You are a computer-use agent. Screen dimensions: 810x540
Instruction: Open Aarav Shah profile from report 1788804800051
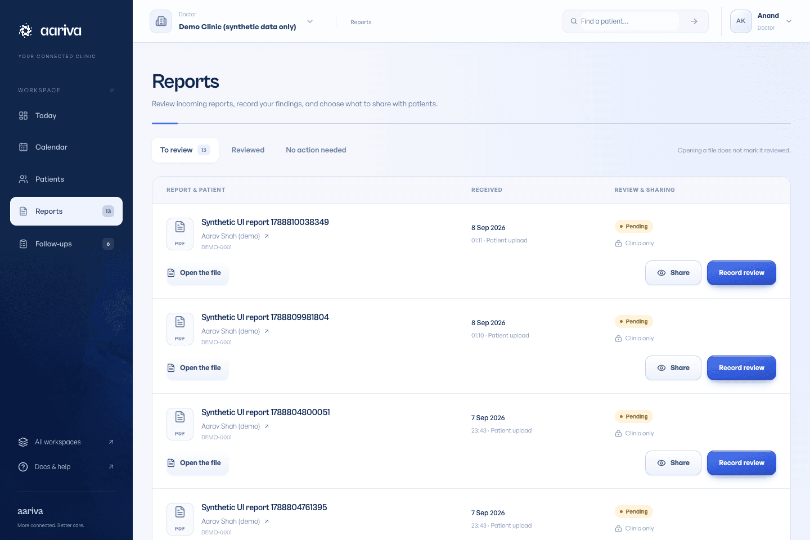235,426
